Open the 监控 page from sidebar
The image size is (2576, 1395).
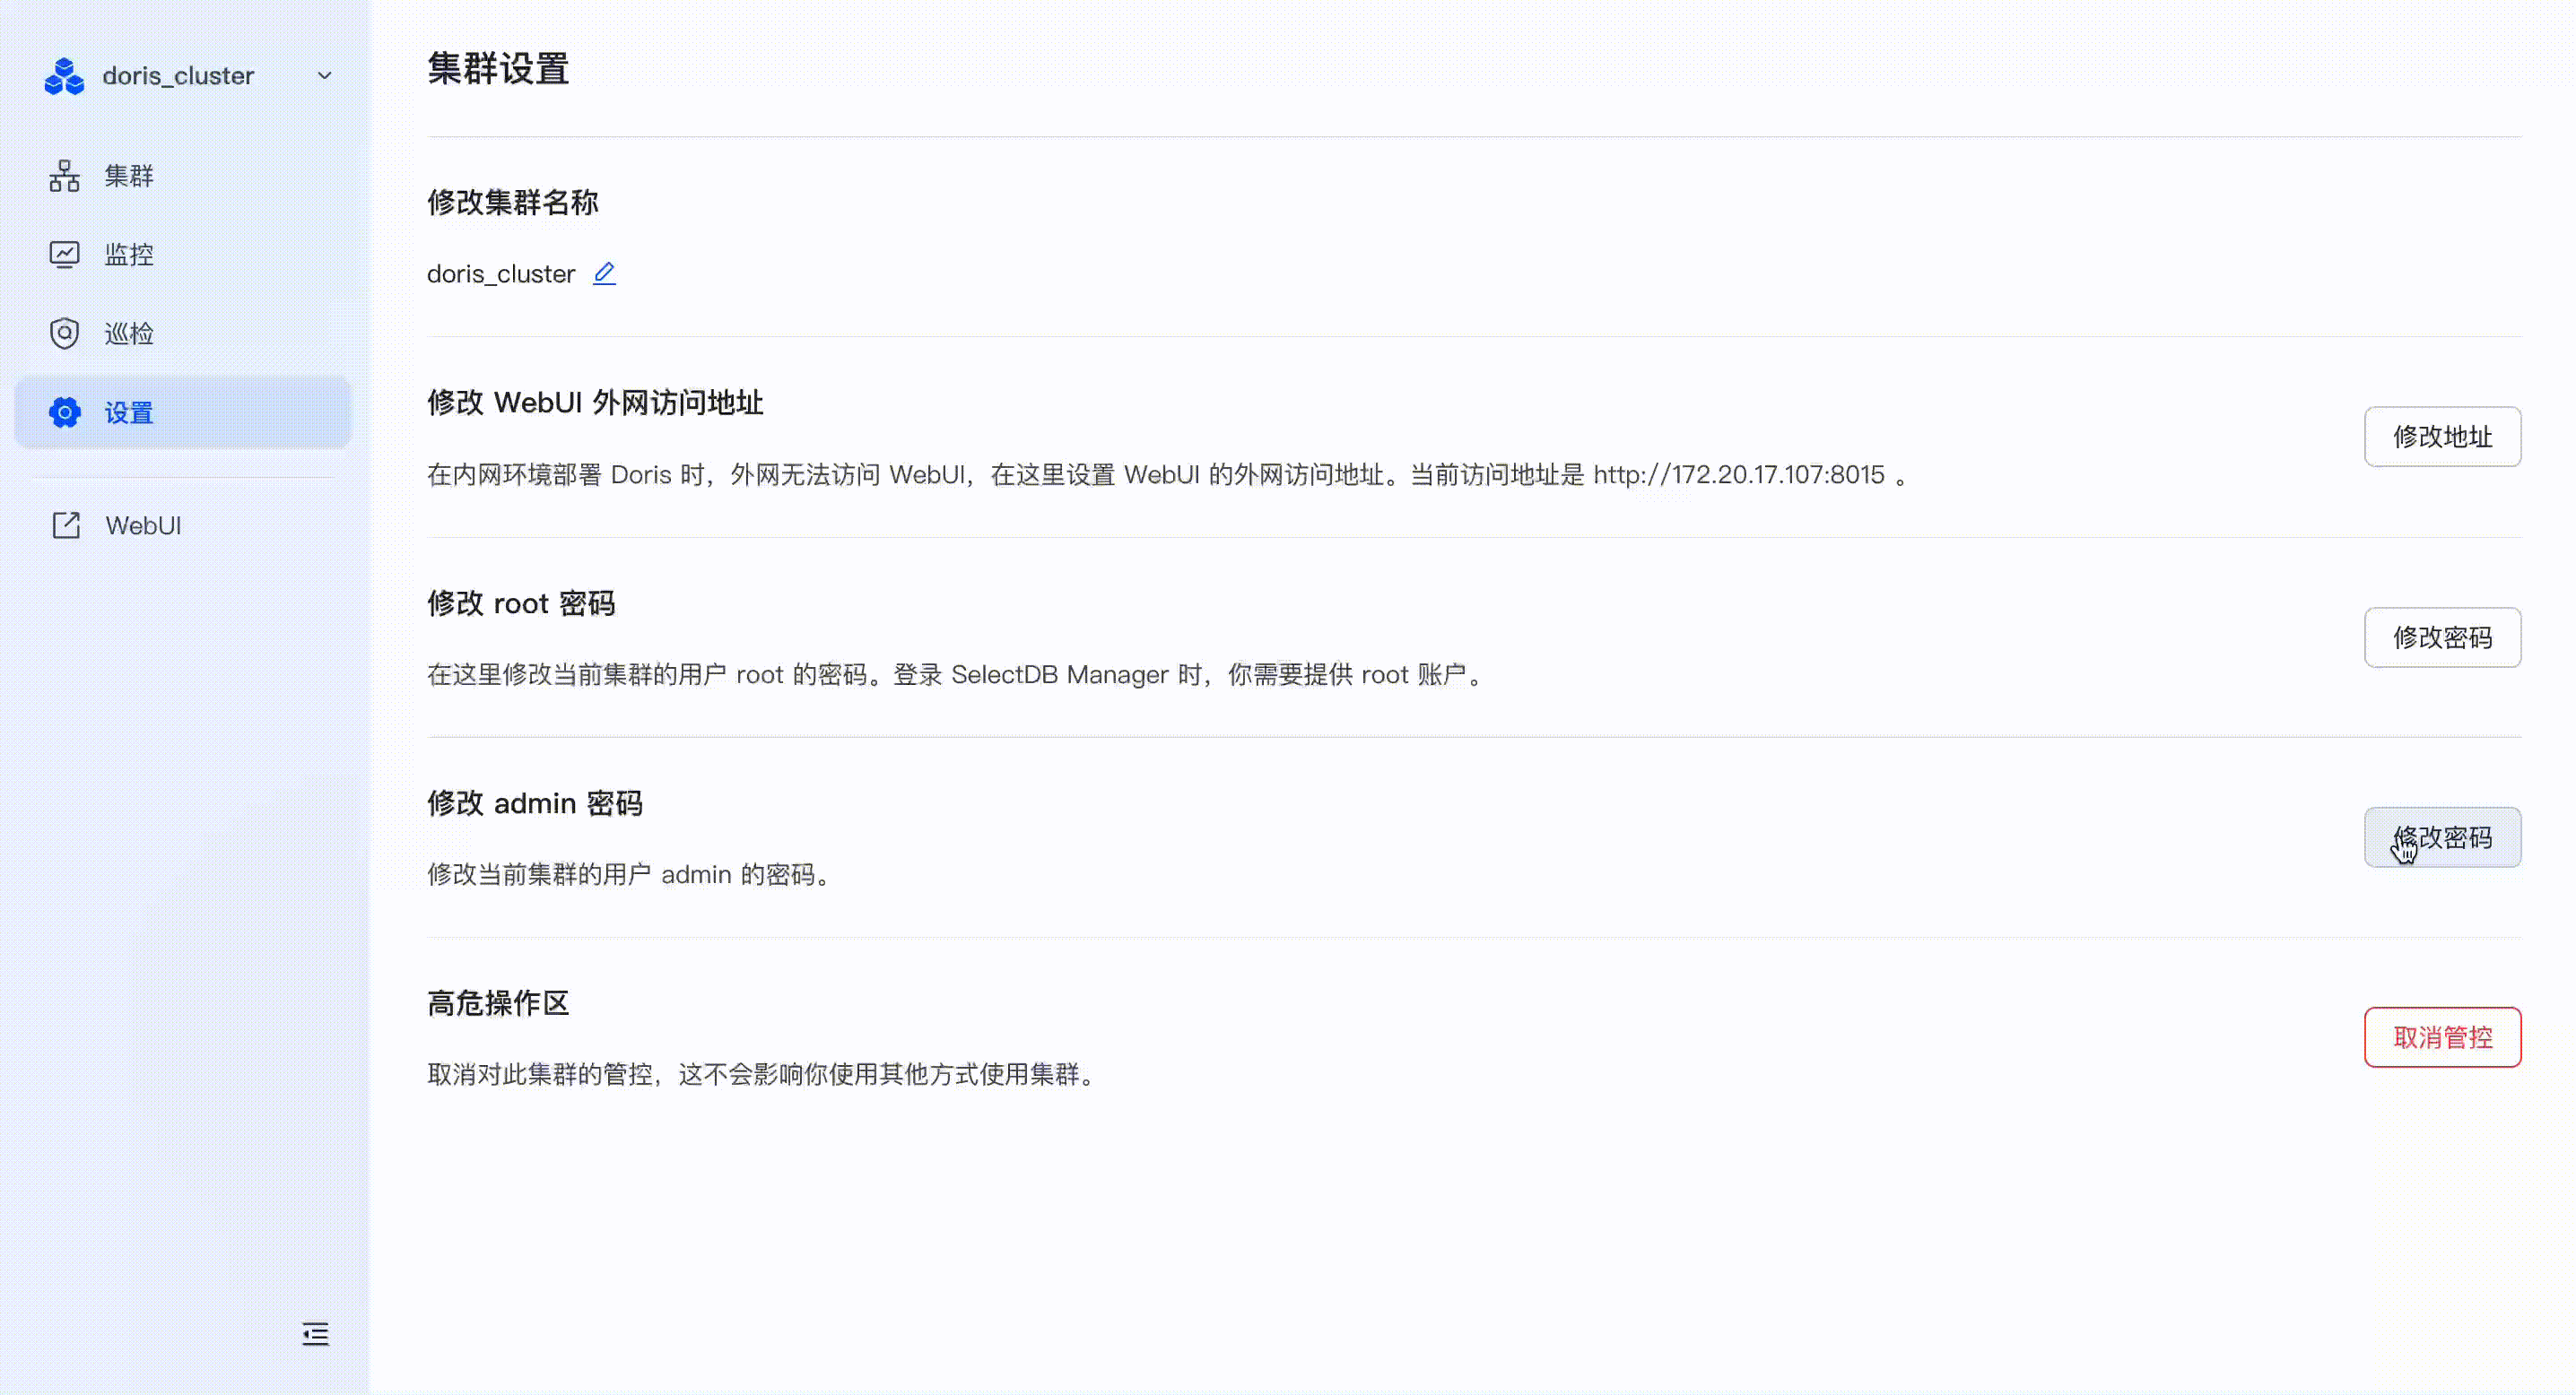(x=128, y=253)
